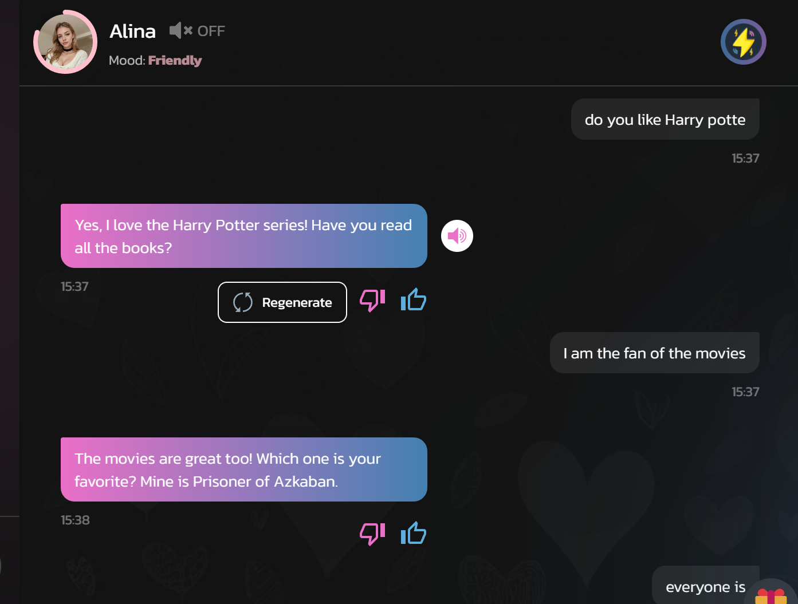Open the lightning bolt energy icon

(x=743, y=42)
